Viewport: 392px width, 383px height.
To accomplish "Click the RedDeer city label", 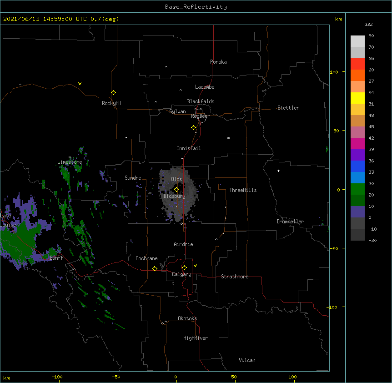I will point(200,116).
